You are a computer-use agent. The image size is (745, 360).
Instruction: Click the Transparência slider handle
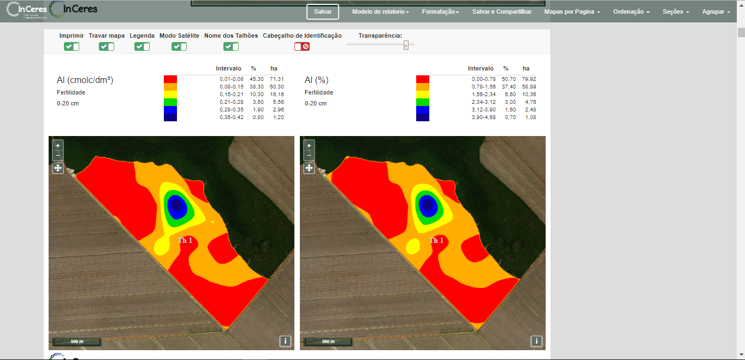coord(406,45)
